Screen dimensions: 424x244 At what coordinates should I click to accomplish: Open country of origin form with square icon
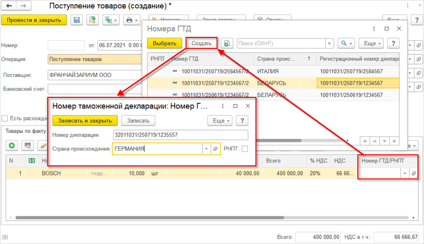215,149
